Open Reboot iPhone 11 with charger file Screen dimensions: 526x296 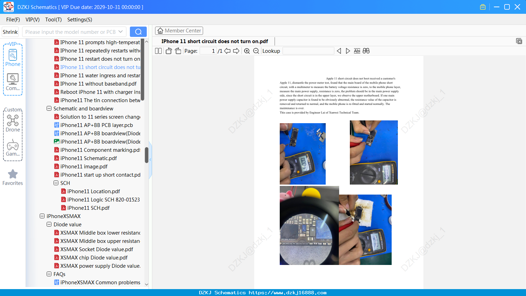[100, 92]
